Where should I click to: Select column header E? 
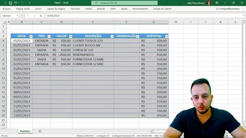click(x=93, y=22)
